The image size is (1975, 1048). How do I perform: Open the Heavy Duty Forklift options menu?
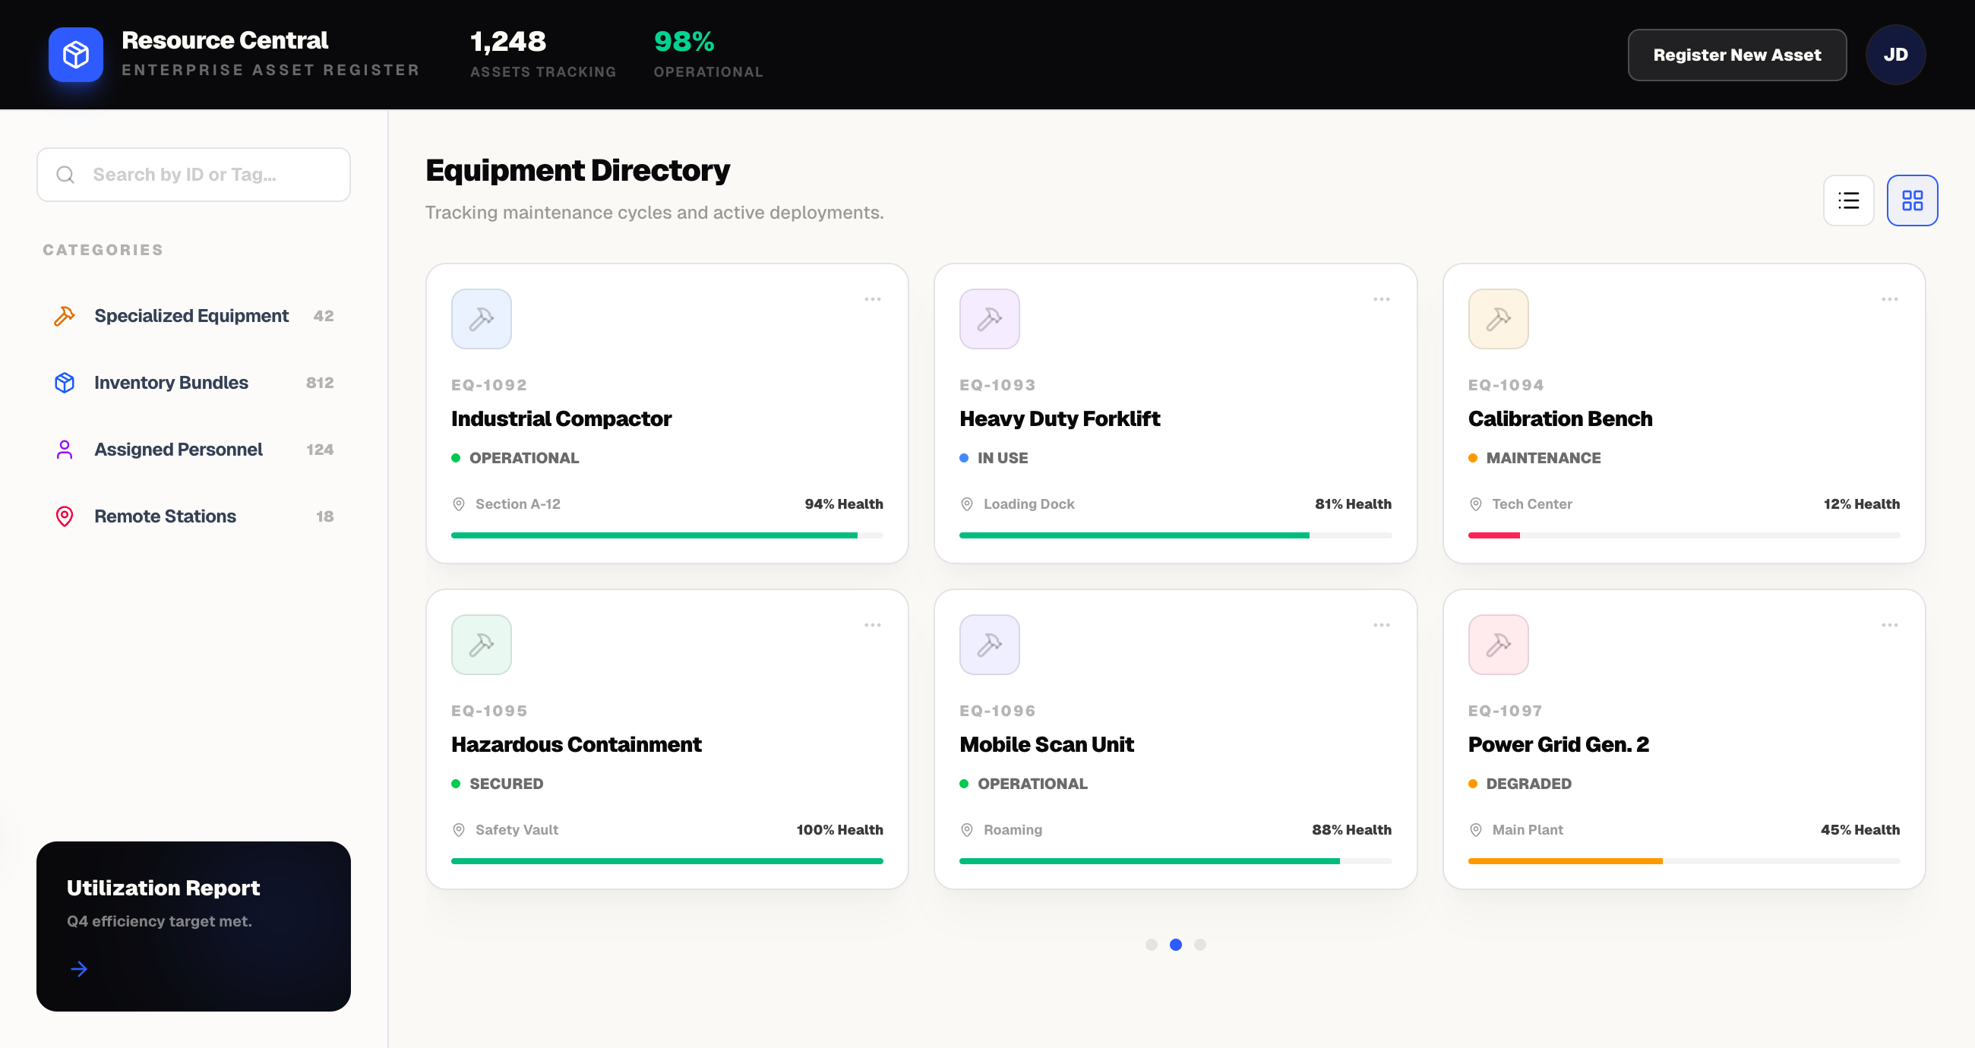point(1381,299)
